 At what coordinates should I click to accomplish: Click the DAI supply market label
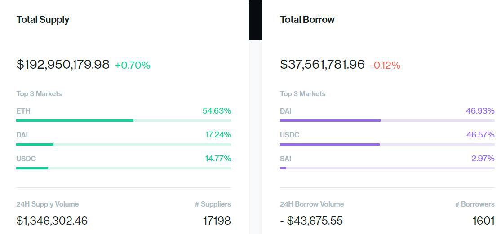(22, 135)
